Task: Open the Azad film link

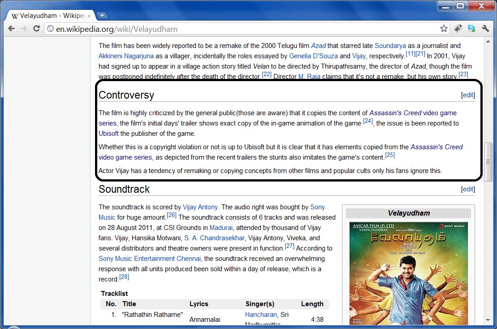Action: point(318,46)
